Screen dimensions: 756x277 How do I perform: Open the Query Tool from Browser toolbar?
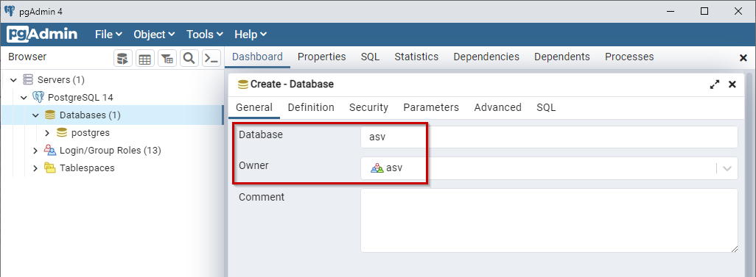point(123,59)
